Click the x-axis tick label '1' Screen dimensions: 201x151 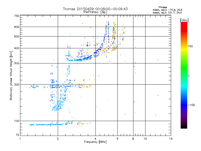[20, 139]
